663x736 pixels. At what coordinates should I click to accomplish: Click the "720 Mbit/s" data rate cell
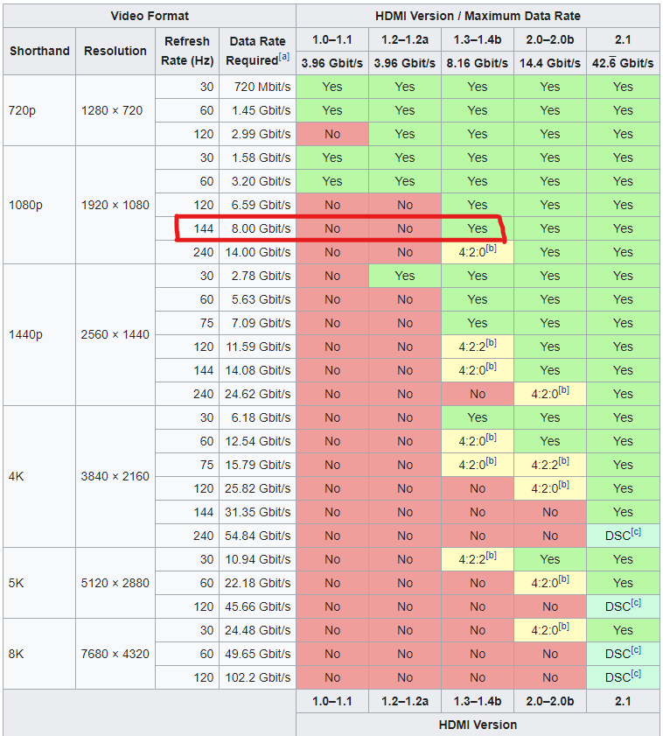pyautogui.click(x=258, y=87)
